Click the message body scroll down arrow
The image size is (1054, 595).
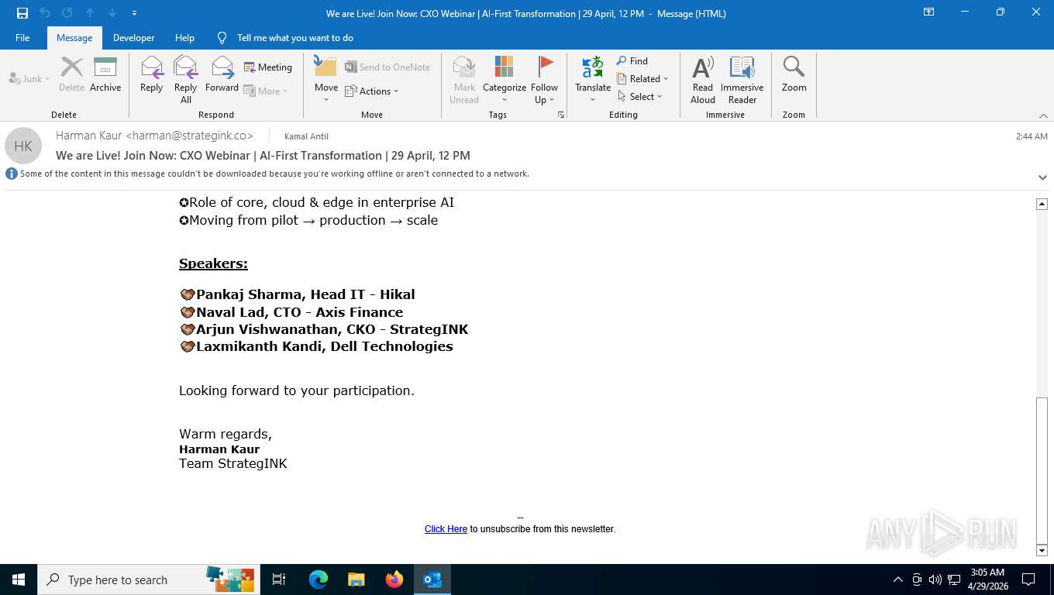[1042, 550]
